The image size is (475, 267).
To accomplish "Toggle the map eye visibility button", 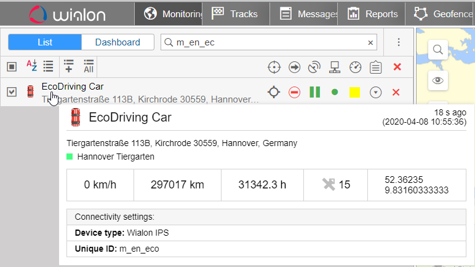I will point(437,80).
